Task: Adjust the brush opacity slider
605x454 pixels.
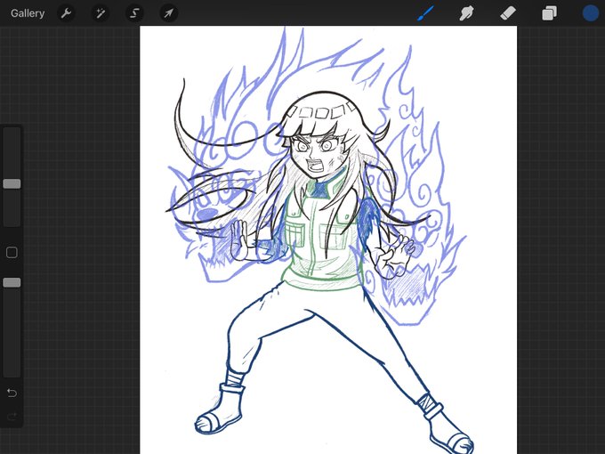Action: [x=12, y=282]
